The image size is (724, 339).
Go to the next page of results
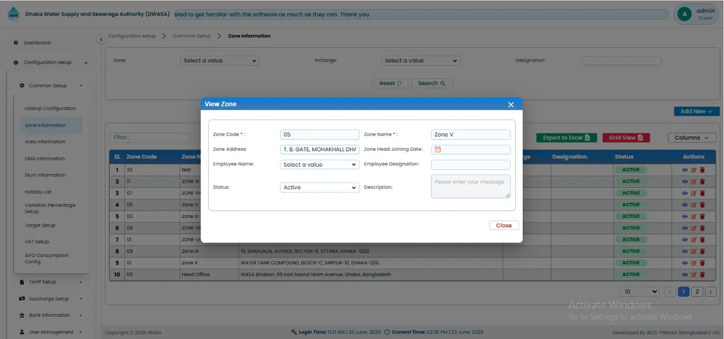pyautogui.click(x=711, y=292)
